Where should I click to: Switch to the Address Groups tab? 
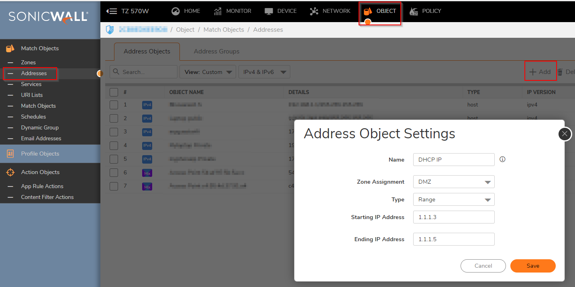click(x=216, y=51)
